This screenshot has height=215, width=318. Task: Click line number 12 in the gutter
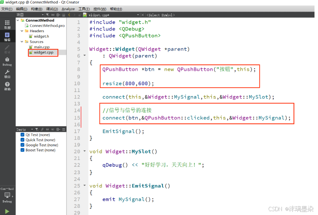click(x=77, y=97)
